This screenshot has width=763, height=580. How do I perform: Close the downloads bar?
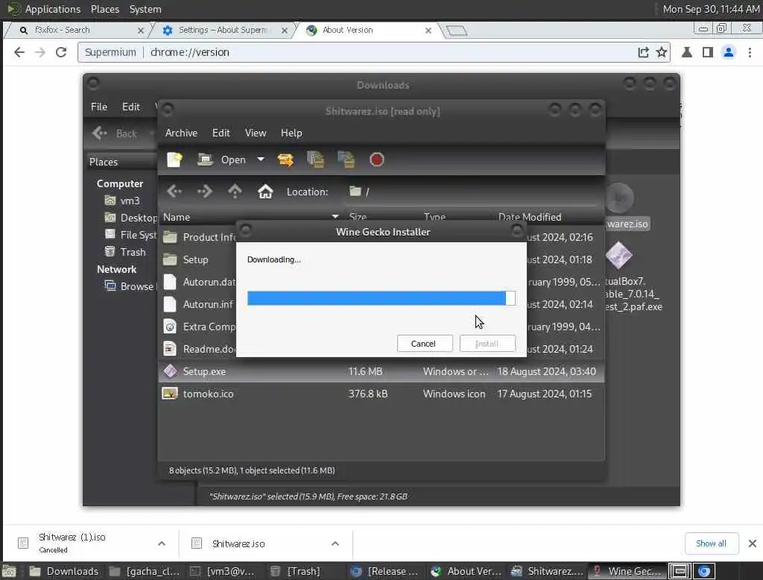pyautogui.click(x=753, y=543)
